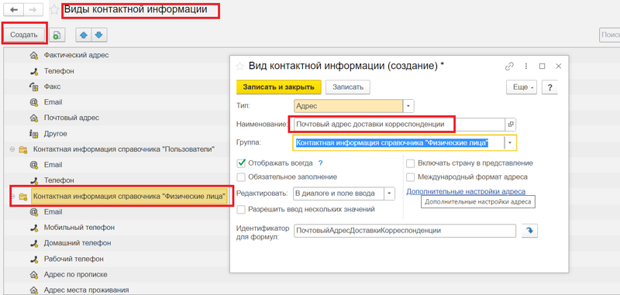Add Виды контактной информации to favorites

(54, 10)
